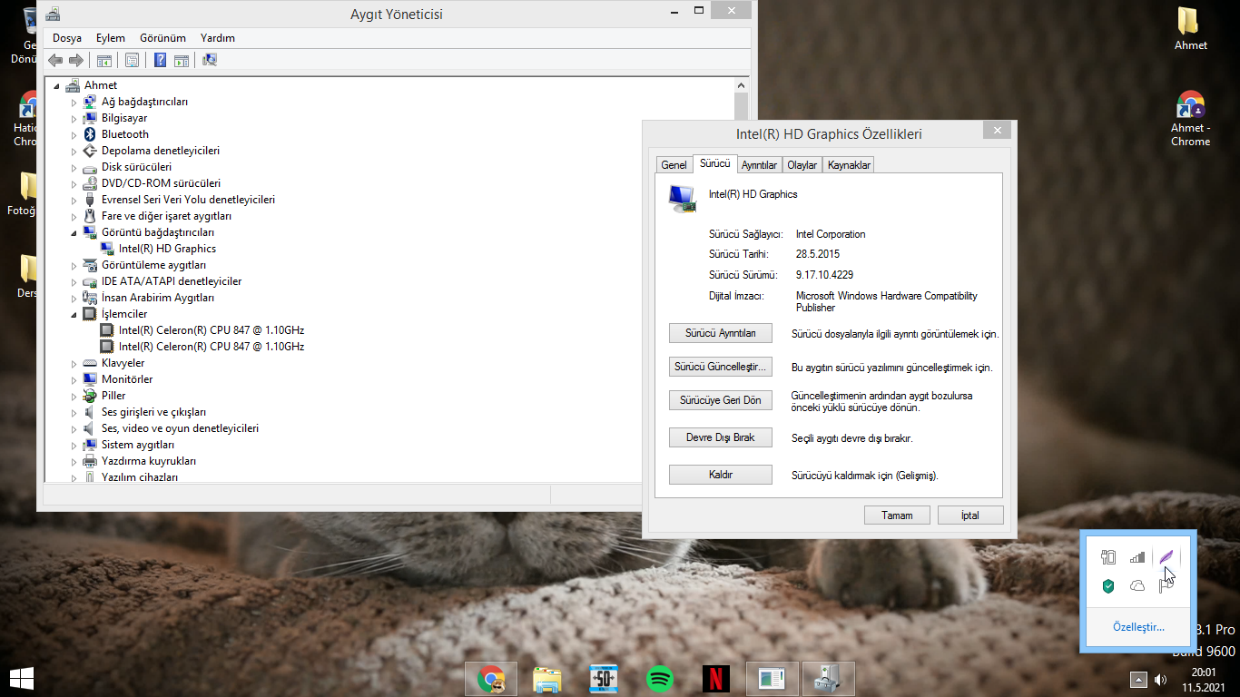Click the Sürücü Ayrıntıları button
The height and width of the screenshot is (697, 1240).
[x=721, y=333]
